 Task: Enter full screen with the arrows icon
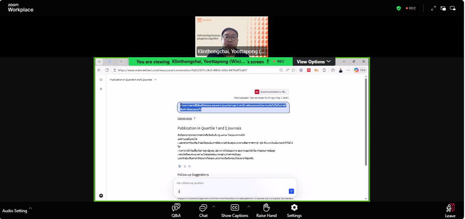433,8
